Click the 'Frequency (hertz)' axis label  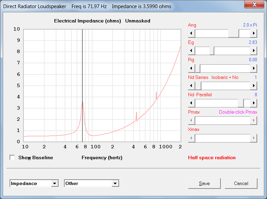click(102, 157)
